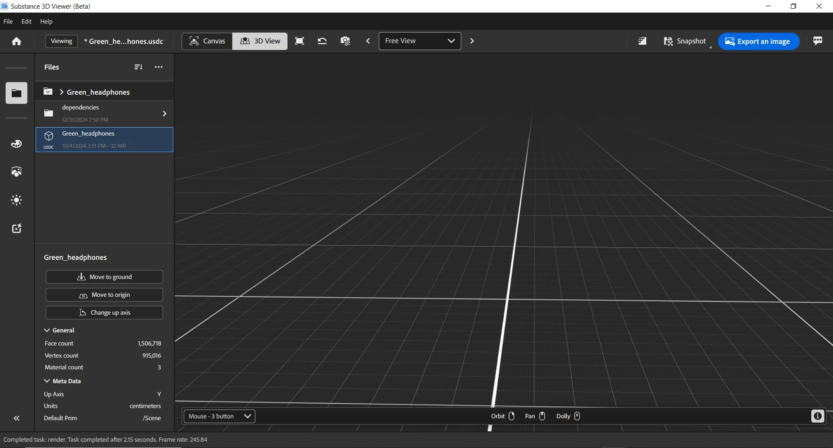Viewport: 833px width, 448px height.
Task: Click Move to ground button
Action: (104, 277)
